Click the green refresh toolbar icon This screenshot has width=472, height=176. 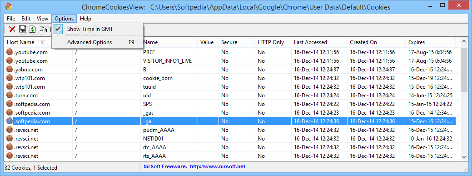click(33, 29)
